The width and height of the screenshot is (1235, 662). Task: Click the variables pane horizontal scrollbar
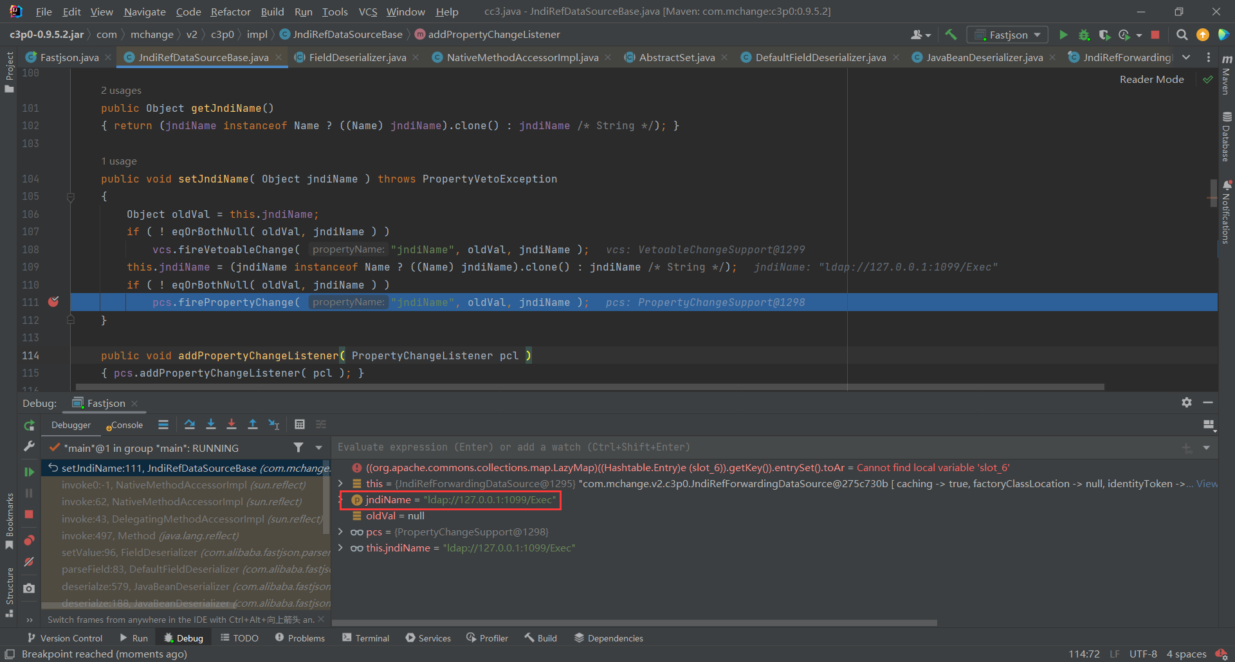click(x=635, y=622)
